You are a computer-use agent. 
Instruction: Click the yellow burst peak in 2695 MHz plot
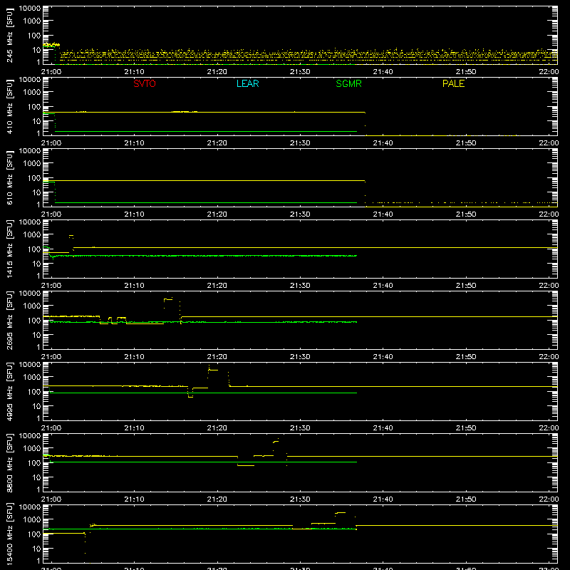click(x=168, y=299)
